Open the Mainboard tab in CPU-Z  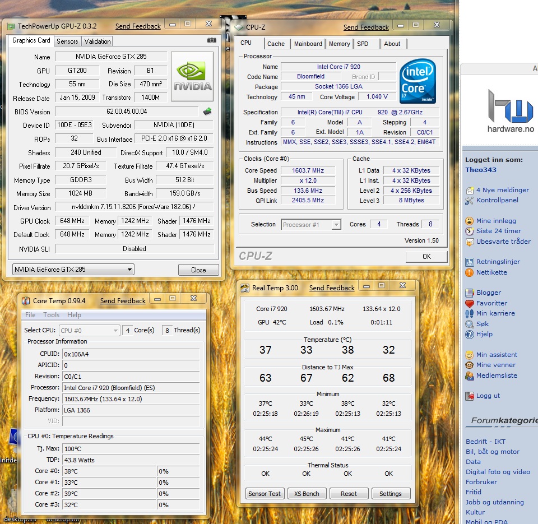coord(308,44)
